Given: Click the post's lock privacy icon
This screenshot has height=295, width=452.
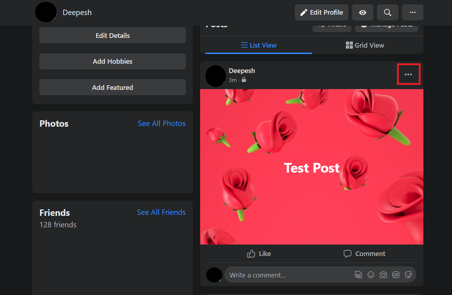Looking at the screenshot, I should click(244, 79).
